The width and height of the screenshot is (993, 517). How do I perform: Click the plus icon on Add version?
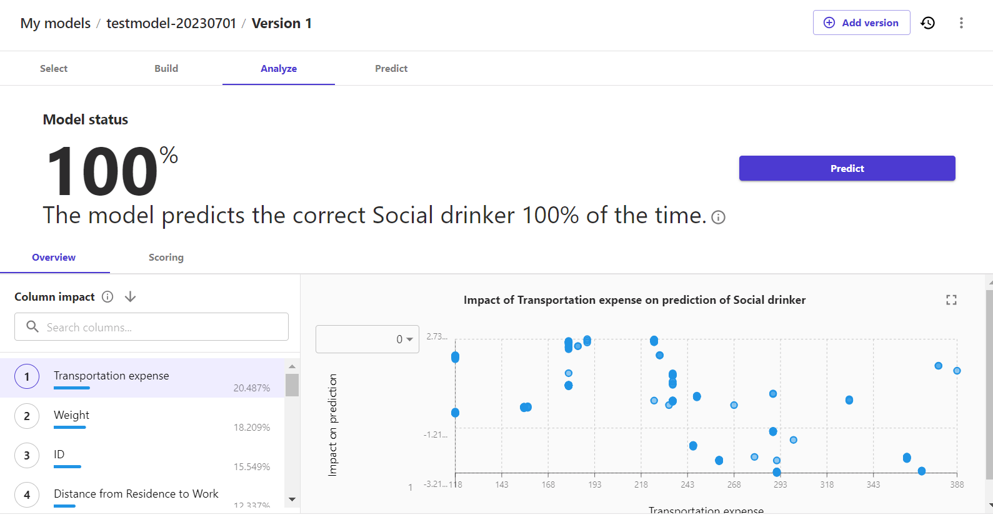coord(829,23)
